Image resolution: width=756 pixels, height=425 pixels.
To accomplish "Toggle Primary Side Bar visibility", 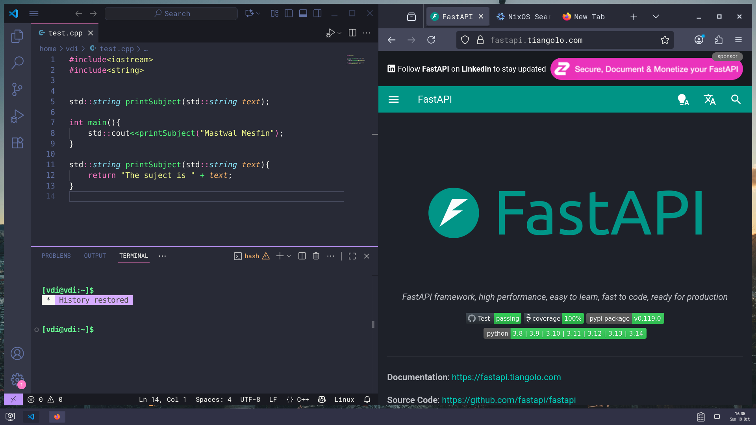I will (x=289, y=13).
